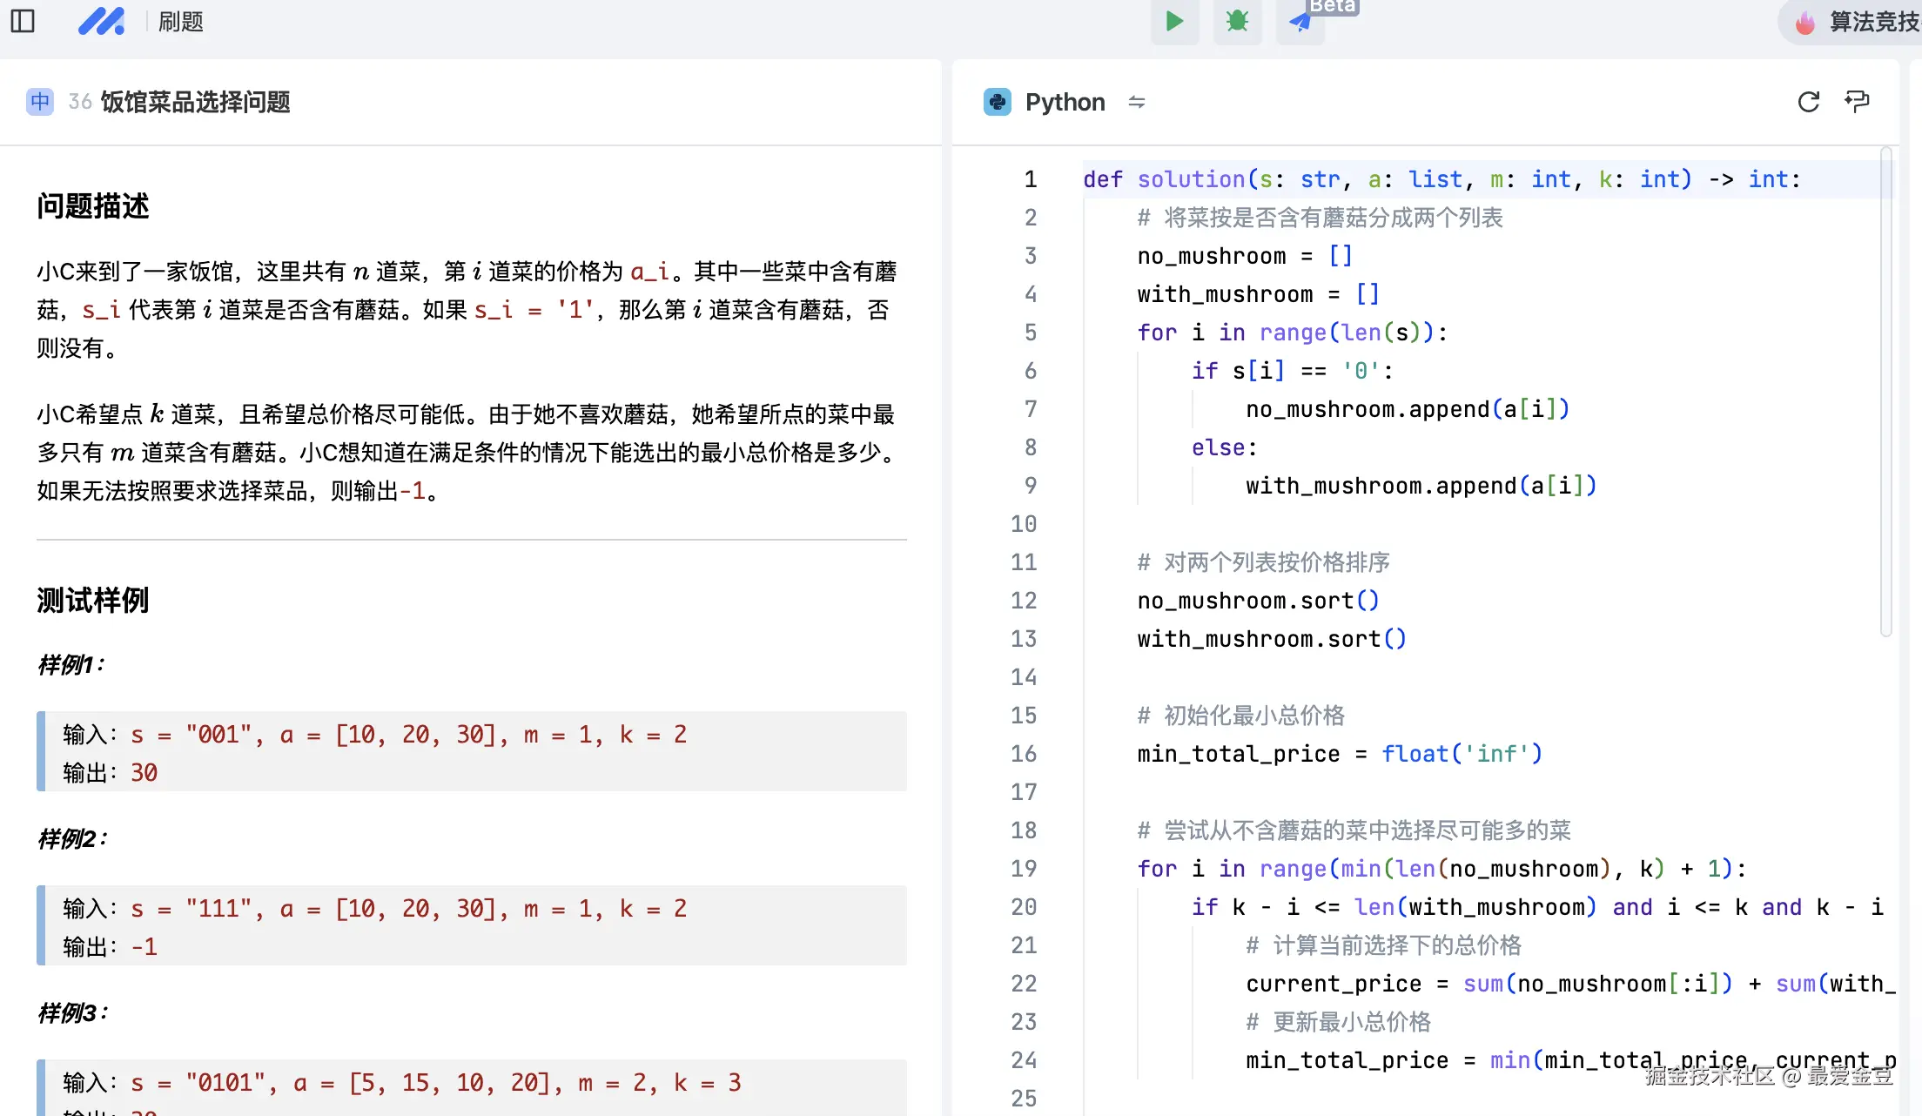Reset the code with the circular refresh icon
The width and height of the screenshot is (1922, 1116).
(1809, 102)
